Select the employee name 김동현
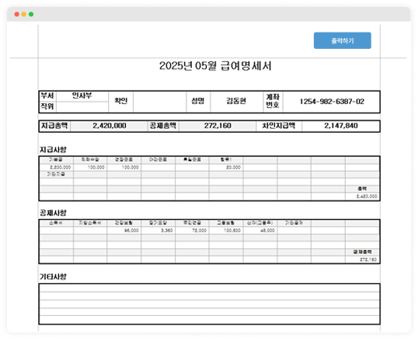 236,101
